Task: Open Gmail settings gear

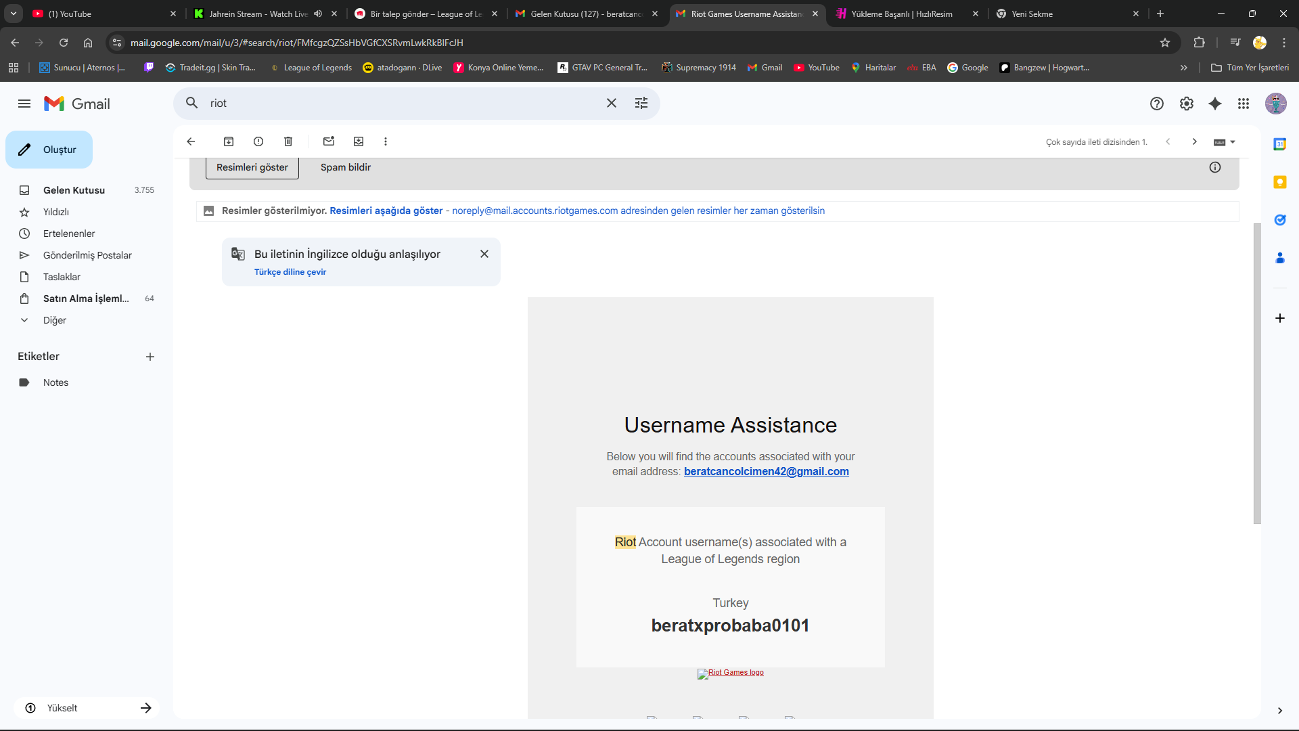Action: click(1187, 104)
